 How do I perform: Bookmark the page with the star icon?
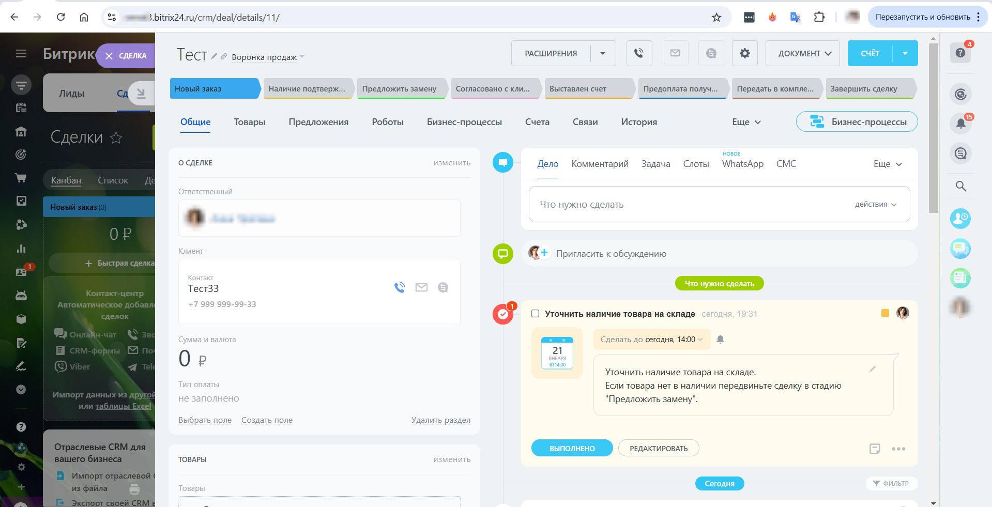click(716, 18)
